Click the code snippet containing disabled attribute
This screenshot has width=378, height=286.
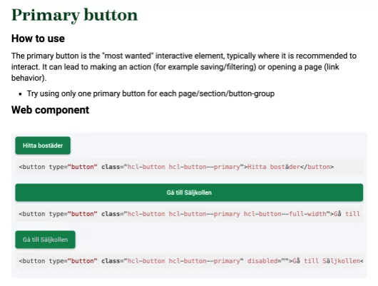[x=189, y=260]
